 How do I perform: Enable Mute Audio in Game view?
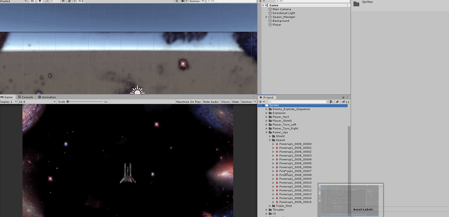pyautogui.click(x=210, y=101)
